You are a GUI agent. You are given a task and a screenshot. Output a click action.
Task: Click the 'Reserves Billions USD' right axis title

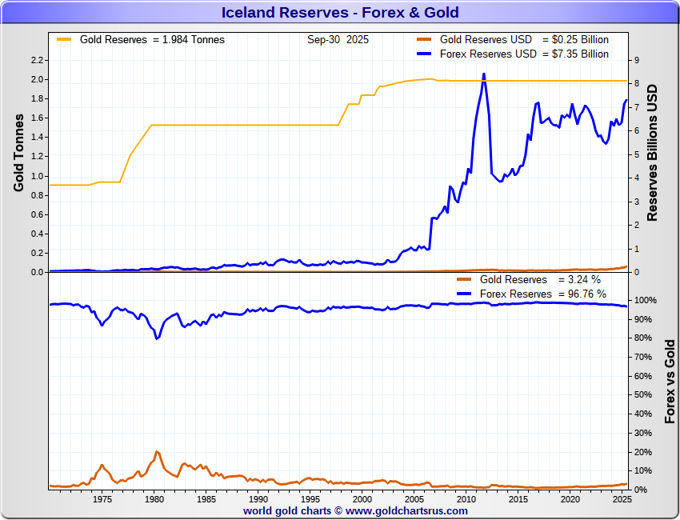pyautogui.click(x=652, y=153)
